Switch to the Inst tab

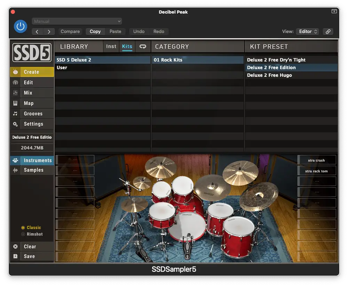tap(111, 46)
